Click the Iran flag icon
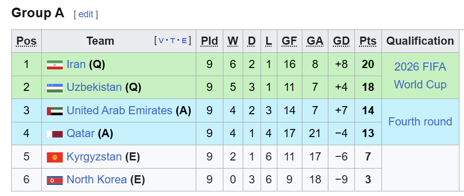 click(55, 64)
